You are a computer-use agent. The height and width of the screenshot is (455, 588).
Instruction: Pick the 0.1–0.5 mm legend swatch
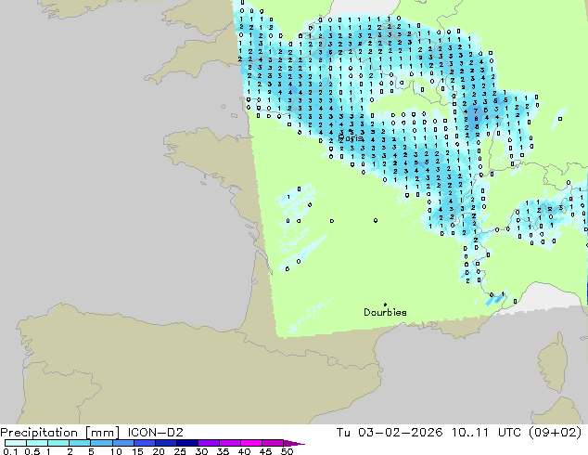16,443
